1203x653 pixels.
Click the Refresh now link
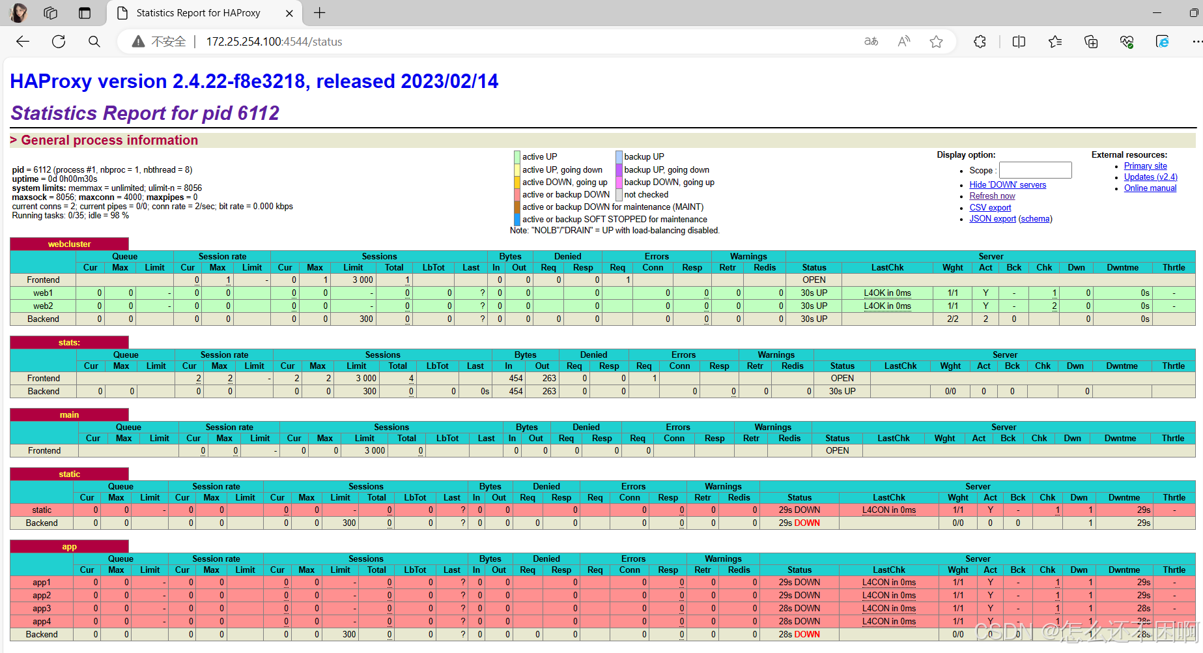(x=992, y=196)
